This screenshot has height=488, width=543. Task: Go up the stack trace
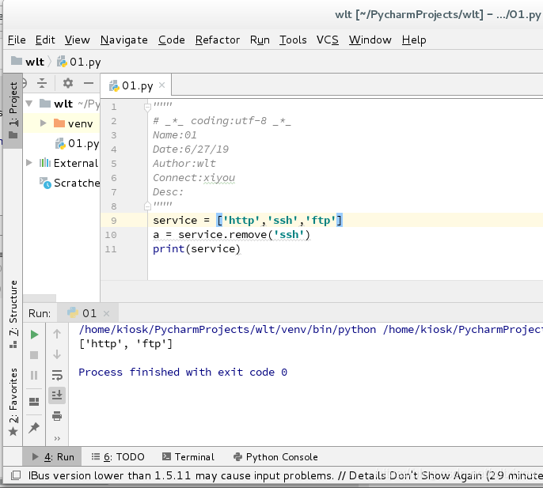pyautogui.click(x=57, y=334)
